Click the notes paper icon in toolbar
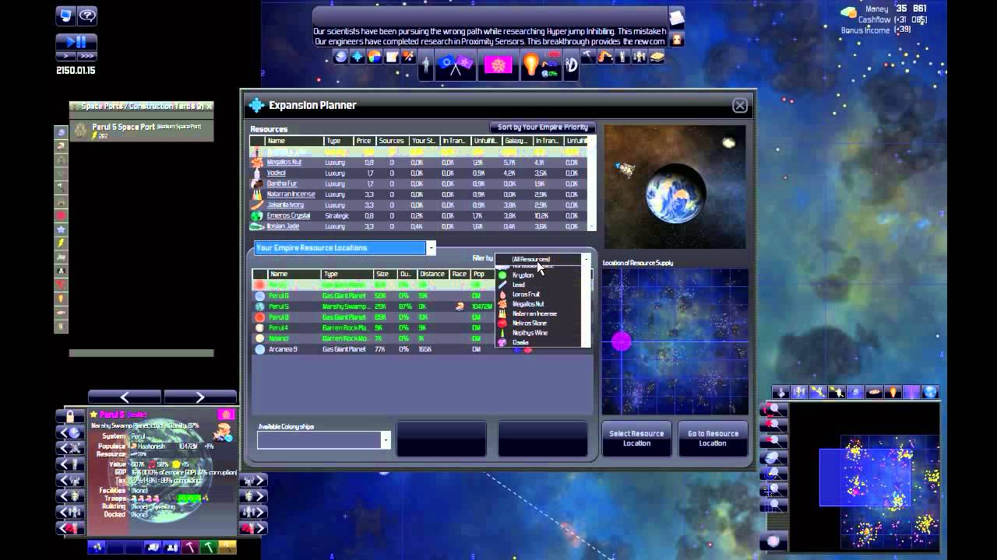 [392, 57]
